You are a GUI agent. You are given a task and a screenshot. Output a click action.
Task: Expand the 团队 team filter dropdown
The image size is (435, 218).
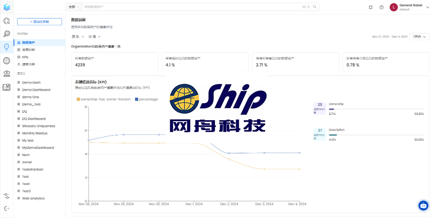click(x=77, y=37)
